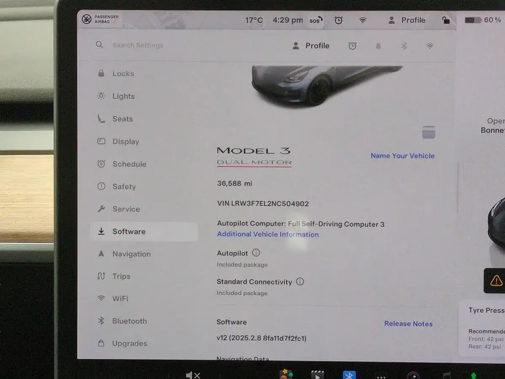Viewport: 505px width, 379px height.
Task: Show info for Standard Connectivity
Action: point(299,281)
